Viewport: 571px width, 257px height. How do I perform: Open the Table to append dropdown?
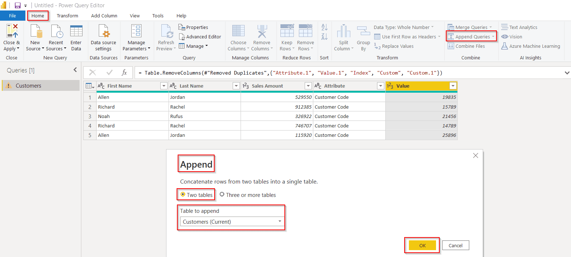tap(232, 222)
